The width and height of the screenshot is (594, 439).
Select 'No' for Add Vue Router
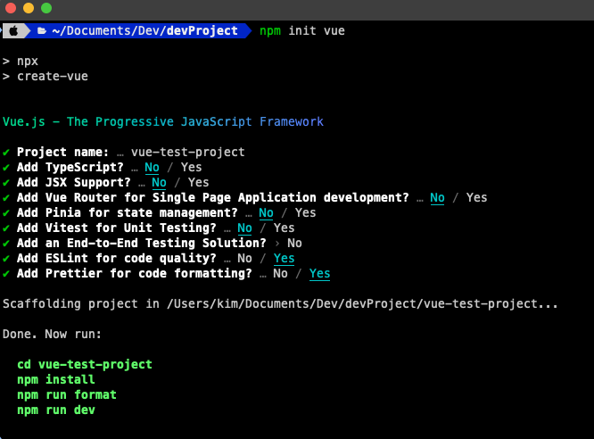pyautogui.click(x=437, y=197)
